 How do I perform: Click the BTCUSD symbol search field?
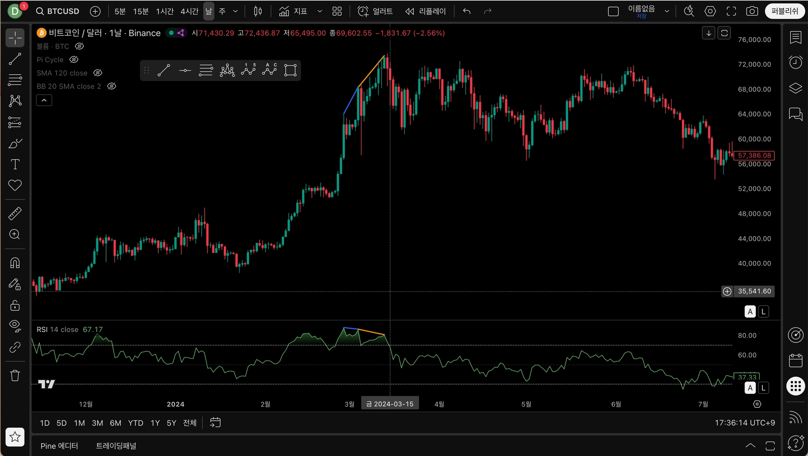pyautogui.click(x=58, y=11)
